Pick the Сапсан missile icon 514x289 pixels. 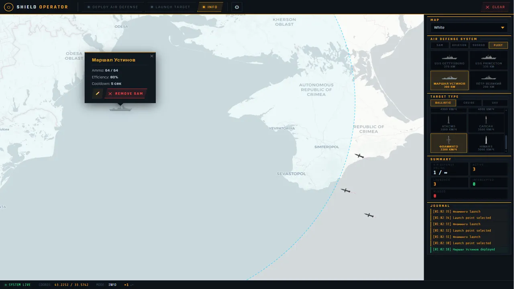pos(486,120)
